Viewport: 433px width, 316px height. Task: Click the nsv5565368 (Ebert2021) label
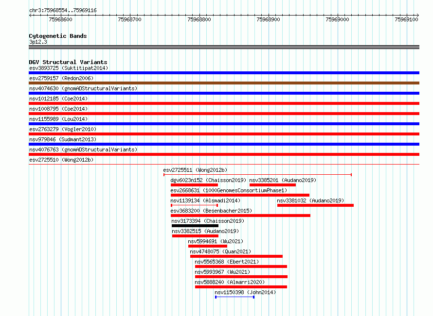(227, 262)
